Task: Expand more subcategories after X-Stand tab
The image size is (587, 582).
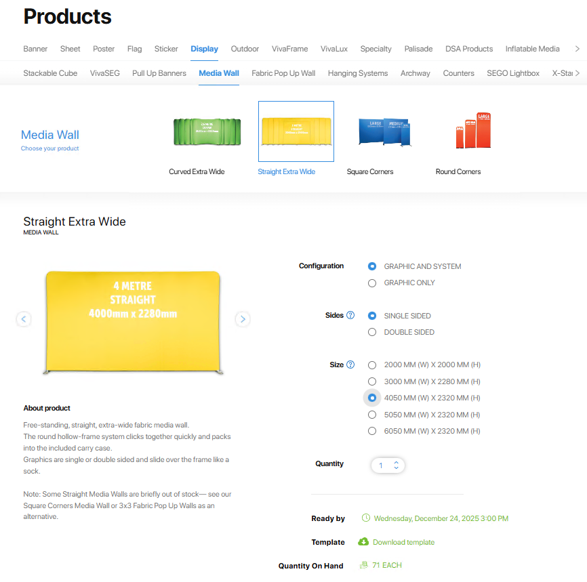Action: [577, 73]
